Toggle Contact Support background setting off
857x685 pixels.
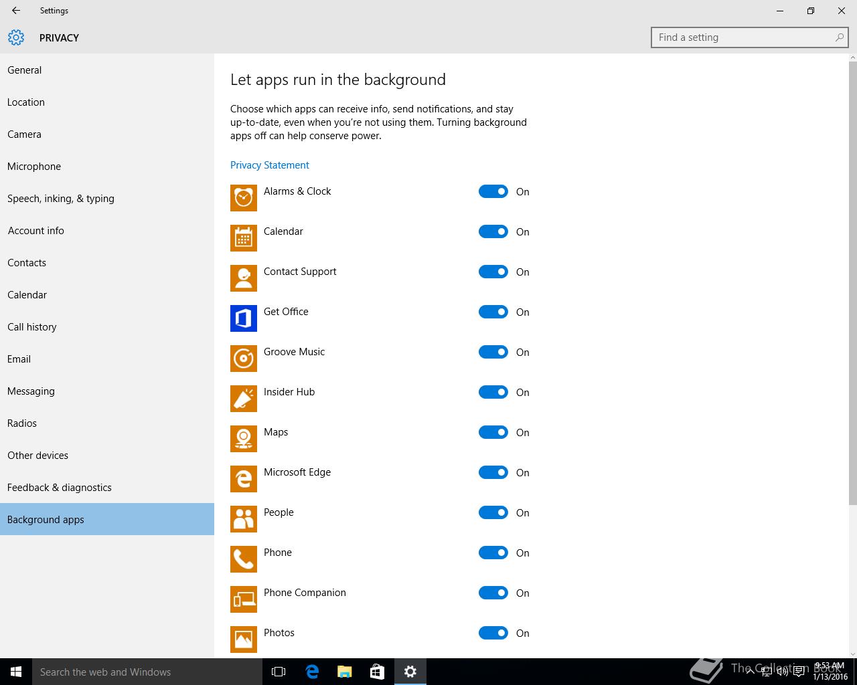point(493,272)
